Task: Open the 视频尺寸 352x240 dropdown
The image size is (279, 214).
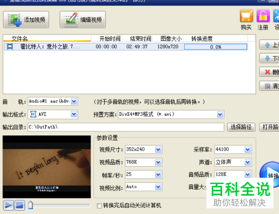Action: click(158, 149)
